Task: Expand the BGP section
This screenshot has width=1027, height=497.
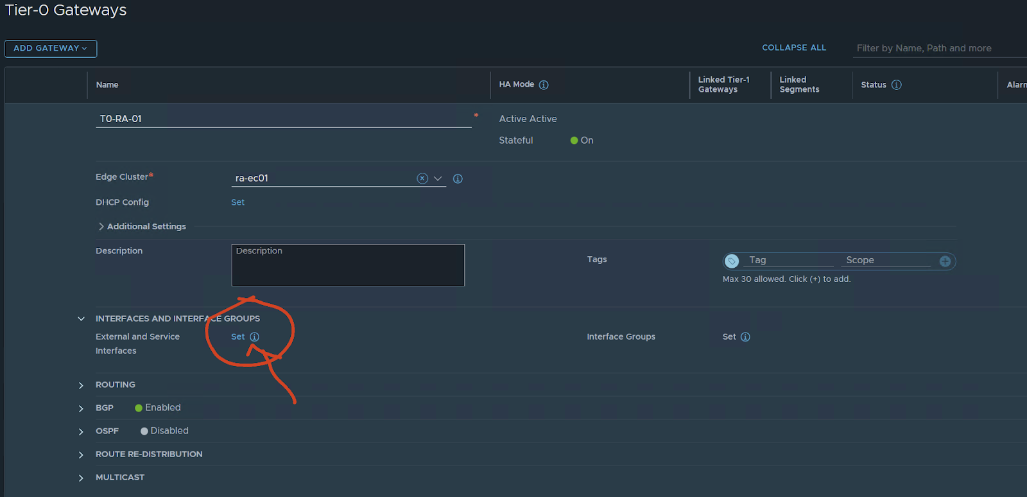Action: point(81,408)
